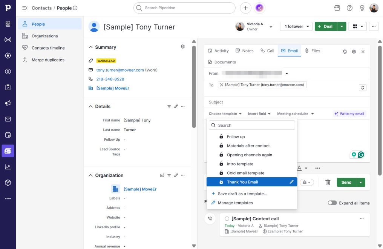
Task: Switch to the Documents tab
Action: pos(222,62)
